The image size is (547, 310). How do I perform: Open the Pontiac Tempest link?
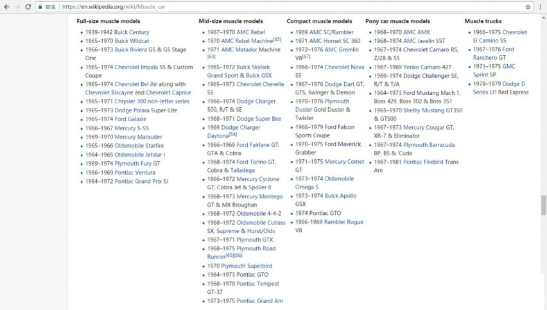(x=257, y=284)
